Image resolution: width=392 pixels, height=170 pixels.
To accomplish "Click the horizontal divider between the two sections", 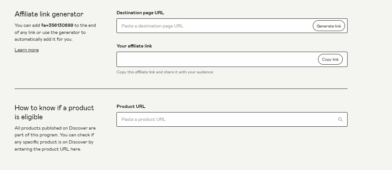I will click(181, 89).
